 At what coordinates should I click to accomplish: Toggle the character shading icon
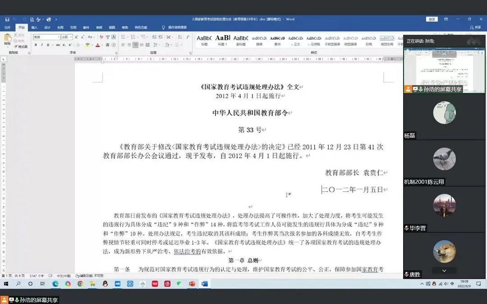(107, 45)
